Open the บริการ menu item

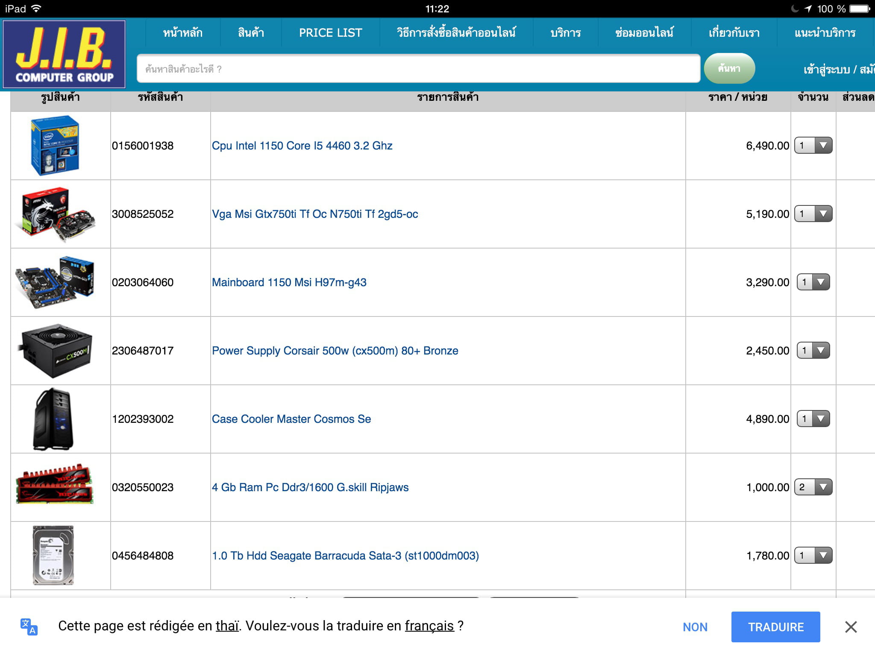[x=565, y=33]
